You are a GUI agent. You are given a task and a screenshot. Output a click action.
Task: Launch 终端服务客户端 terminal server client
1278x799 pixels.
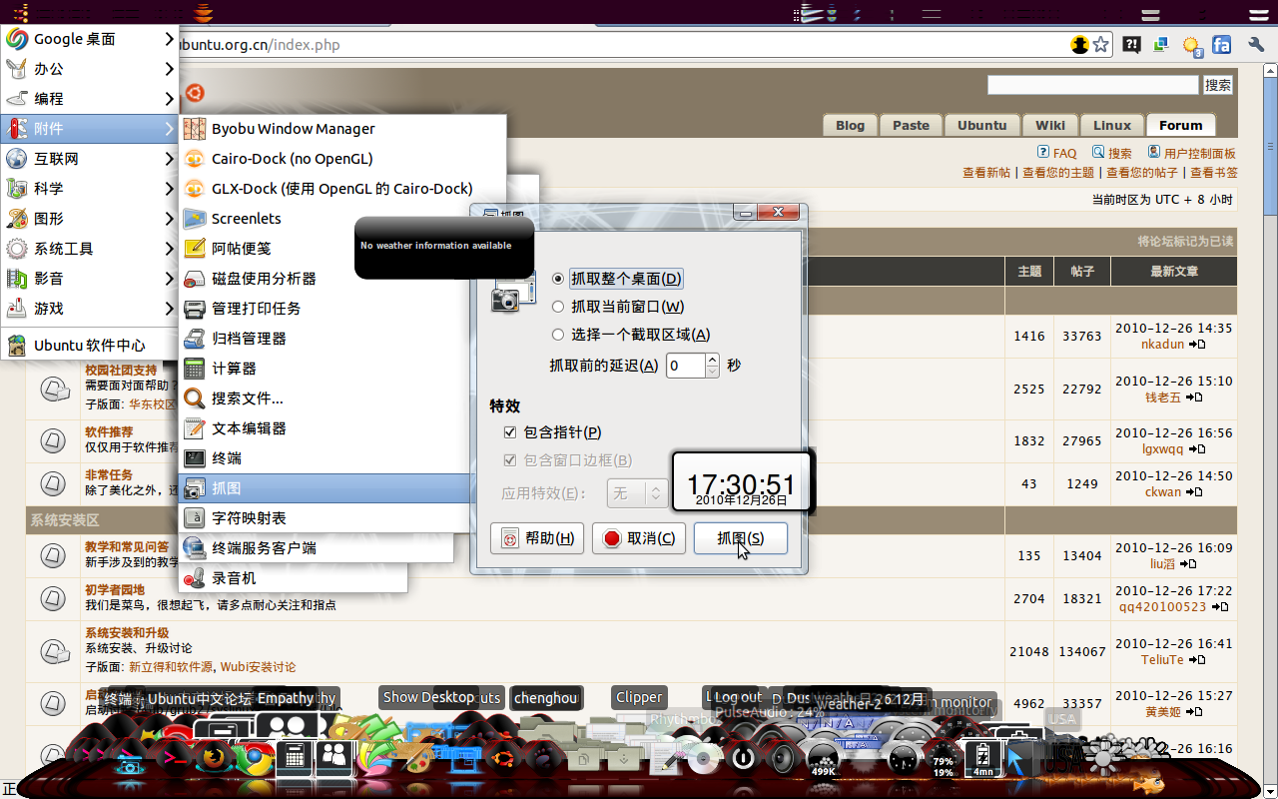pos(317,548)
